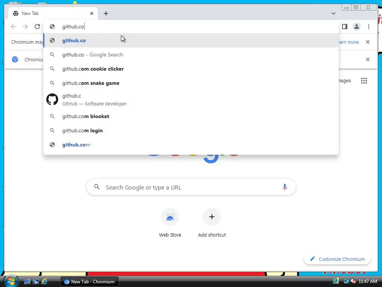Screen dimensions: 382x287
Task: Click the taskbar clock 11:47 AM
Action: click(367, 281)
